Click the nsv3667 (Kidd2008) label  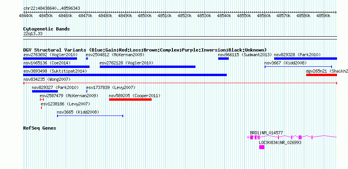click(x=285, y=63)
